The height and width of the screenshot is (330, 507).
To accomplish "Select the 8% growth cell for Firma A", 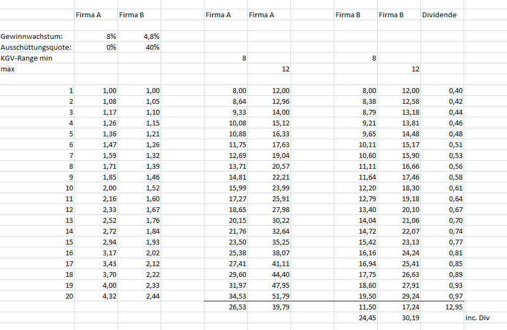I will click(x=96, y=36).
